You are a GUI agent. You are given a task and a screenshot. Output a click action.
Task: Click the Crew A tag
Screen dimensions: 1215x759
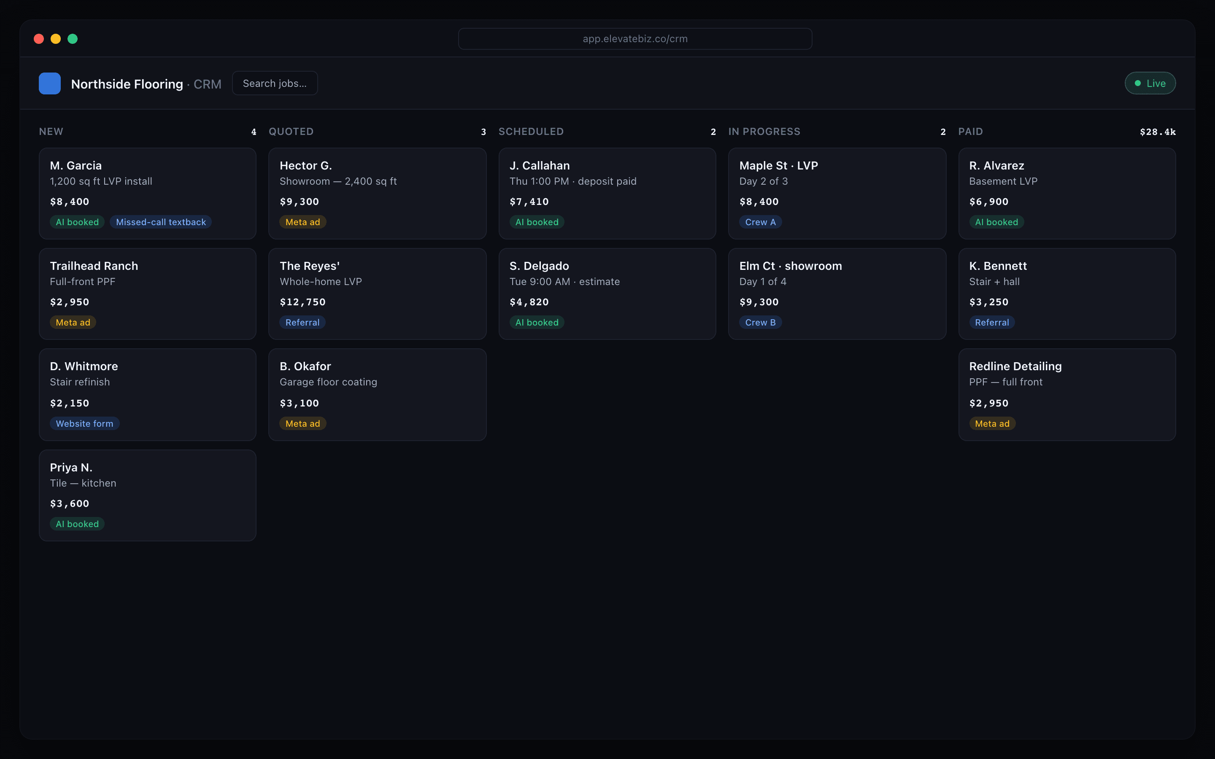click(x=760, y=222)
